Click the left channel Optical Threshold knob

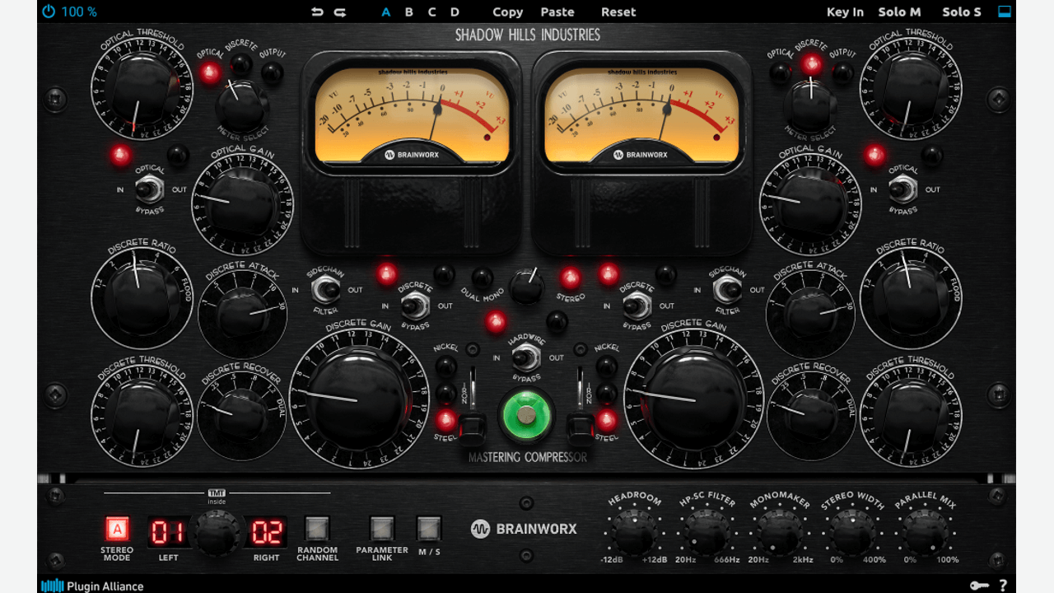pyautogui.click(x=142, y=89)
